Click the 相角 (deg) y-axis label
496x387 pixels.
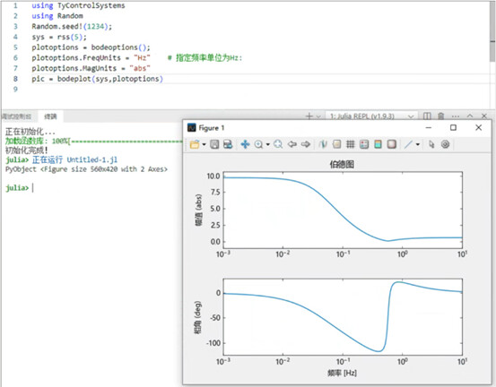click(197, 317)
